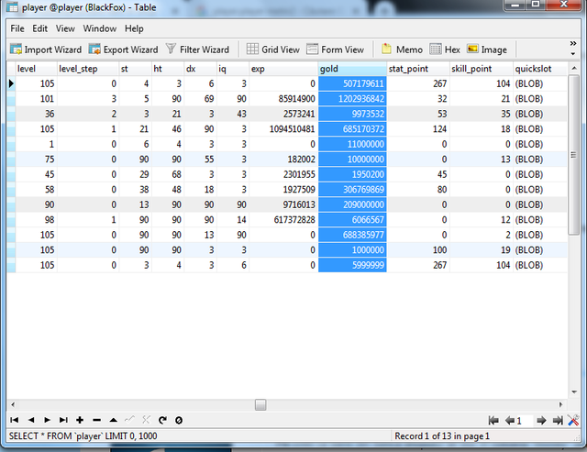Click the current row indicator arrow
Viewport: 587px width, 452px height.
tap(11, 83)
